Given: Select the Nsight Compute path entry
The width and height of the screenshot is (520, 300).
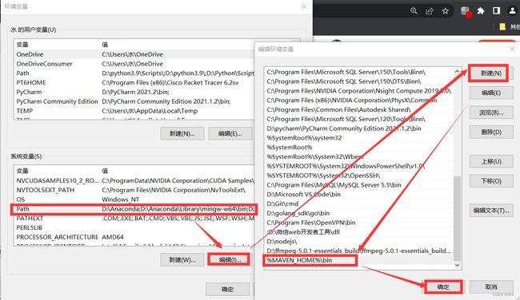Looking at the screenshot, I should click(x=359, y=91).
